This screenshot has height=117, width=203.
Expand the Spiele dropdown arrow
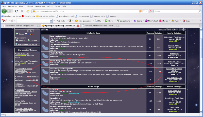point(192,21)
